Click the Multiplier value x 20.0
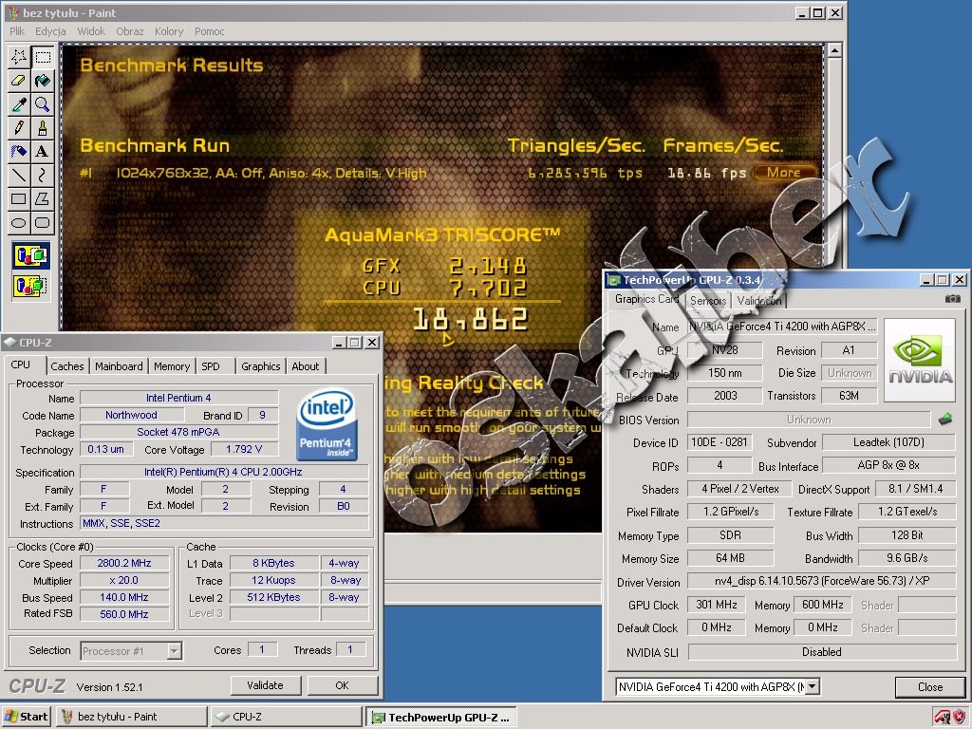Screen dimensions: 972x729 click(124, 580)
